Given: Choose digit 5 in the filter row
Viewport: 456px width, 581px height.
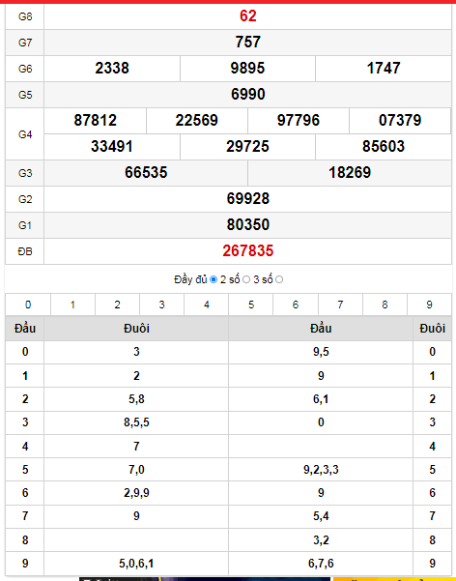Looking at the screenshot, I should tap(251, 305).
